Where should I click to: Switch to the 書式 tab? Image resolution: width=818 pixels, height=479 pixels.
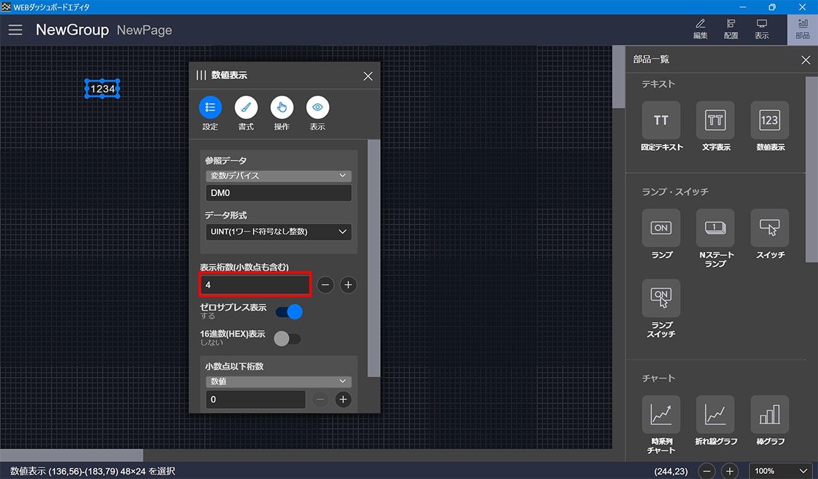pyautogui.click(x=246, y=107)
